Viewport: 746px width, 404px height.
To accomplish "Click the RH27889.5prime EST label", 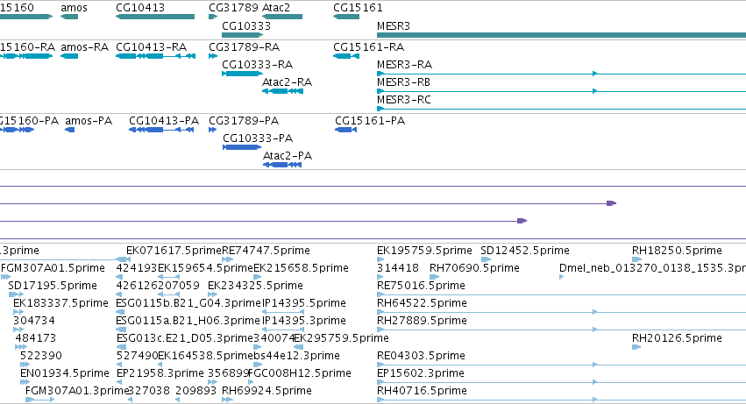I will [422, 321].
